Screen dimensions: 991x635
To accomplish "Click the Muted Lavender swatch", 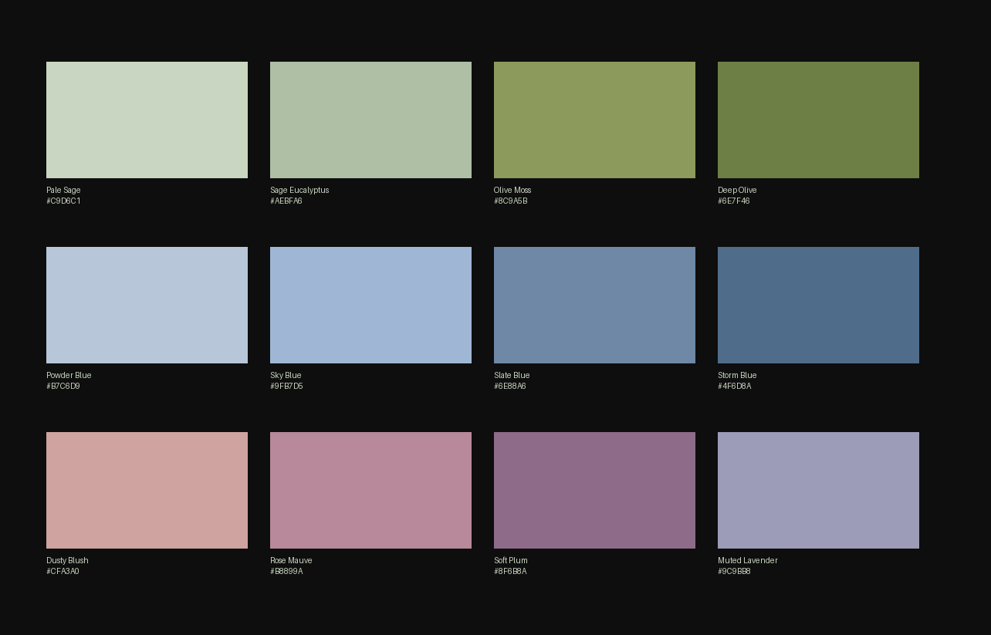I will 818,490.
